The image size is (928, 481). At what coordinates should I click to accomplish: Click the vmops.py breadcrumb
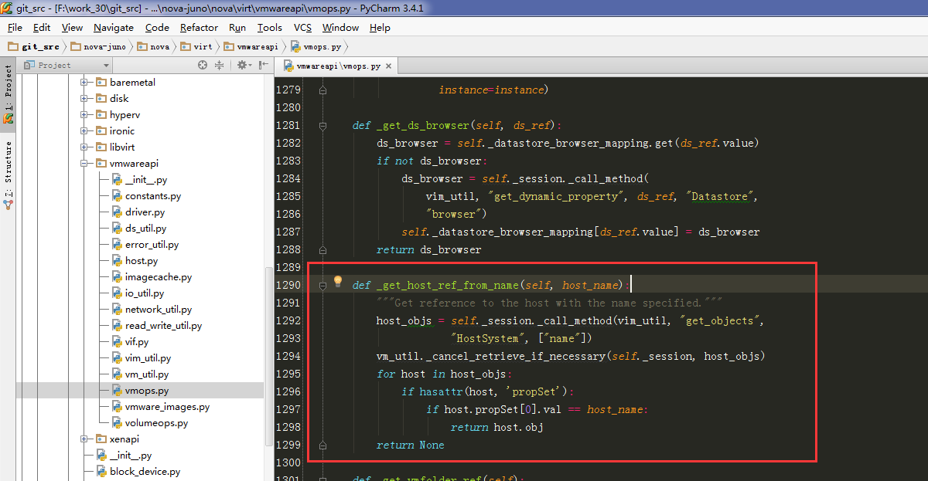coord(316,46)
